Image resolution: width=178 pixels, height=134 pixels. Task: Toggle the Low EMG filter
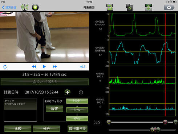[x=77, y=110]
